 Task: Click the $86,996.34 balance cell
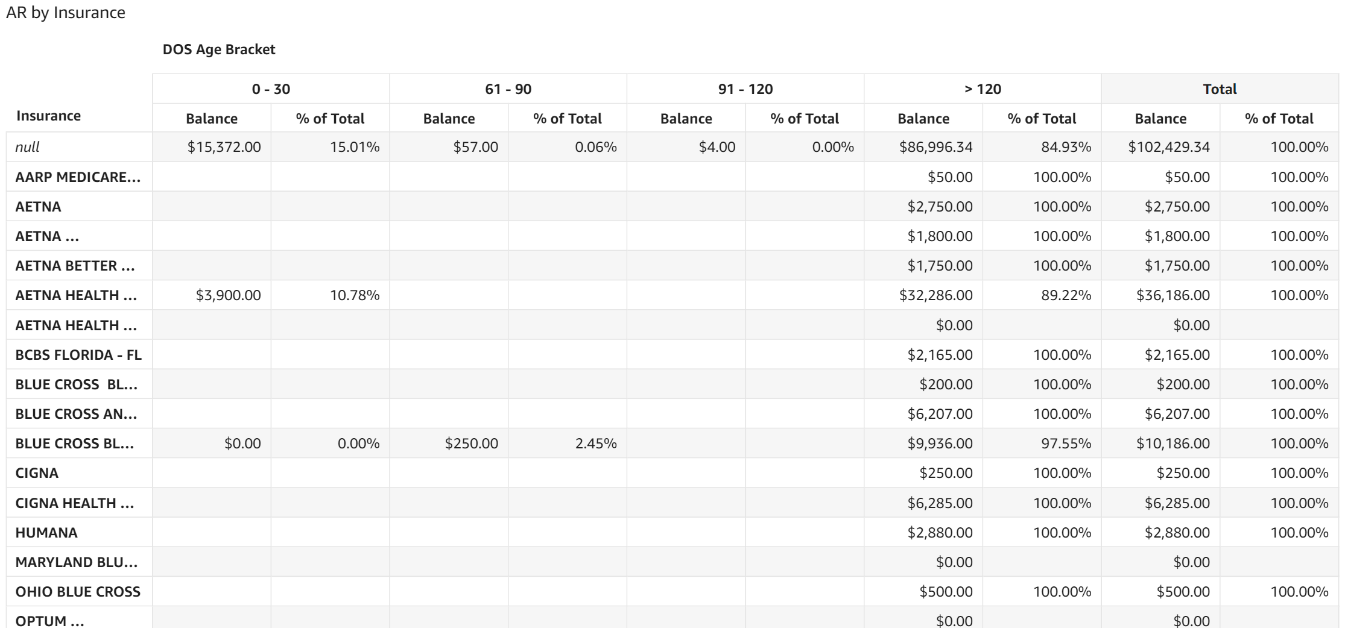(x=935, y=147)
